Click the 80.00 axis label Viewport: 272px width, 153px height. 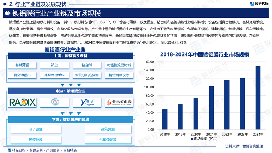[150, 96]
